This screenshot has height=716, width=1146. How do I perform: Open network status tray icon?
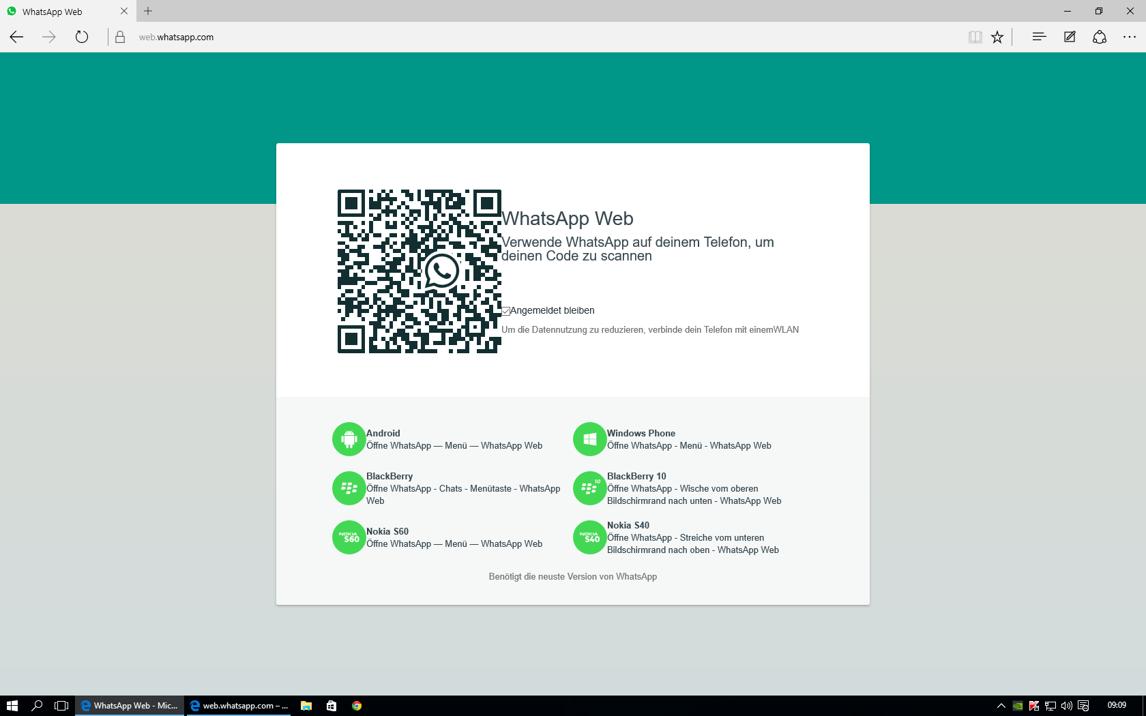point(1050,706)
